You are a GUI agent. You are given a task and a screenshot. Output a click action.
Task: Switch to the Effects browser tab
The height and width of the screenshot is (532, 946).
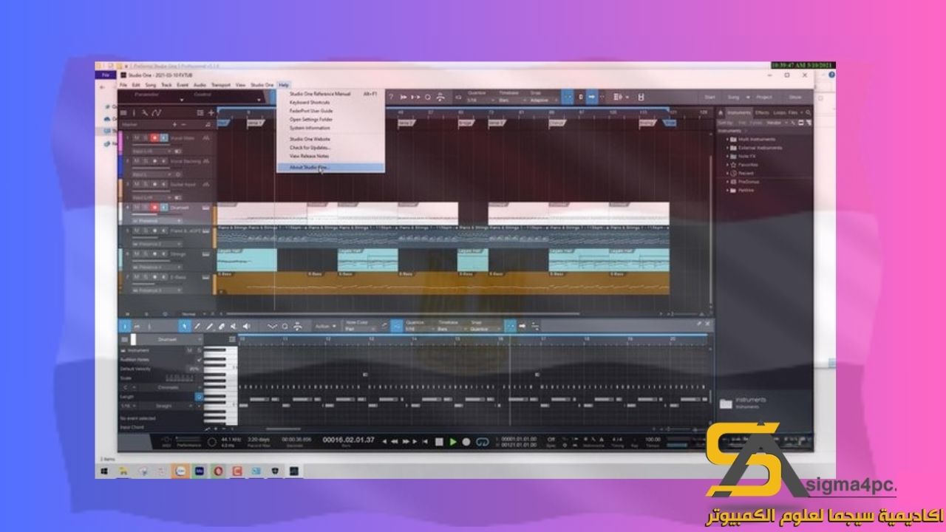point(761,112)
